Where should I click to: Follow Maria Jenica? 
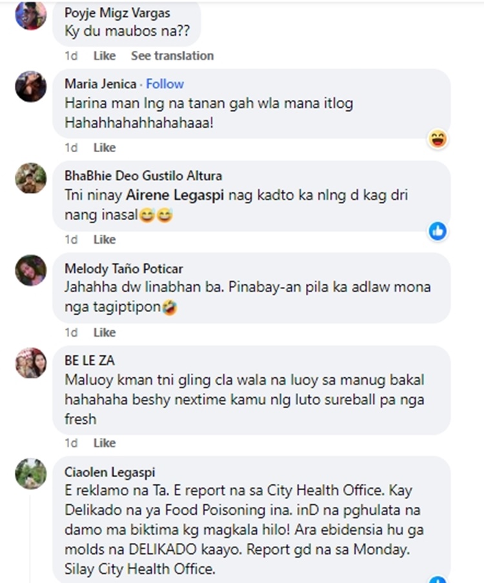(x=165, y=84)
